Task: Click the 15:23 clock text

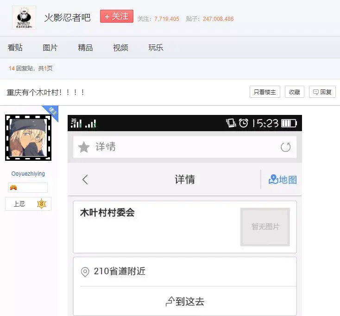Action: click(265, 123)
